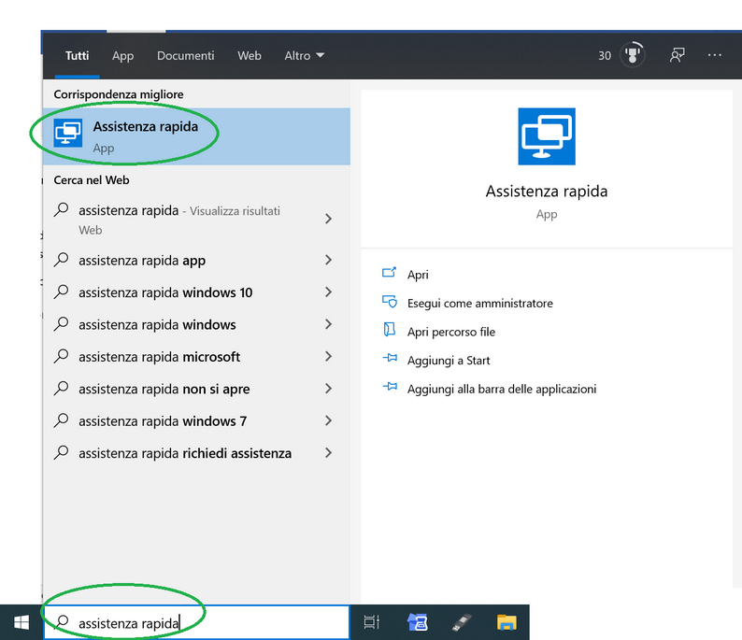Expand the Altro dropdown

(x=305, y=55)
